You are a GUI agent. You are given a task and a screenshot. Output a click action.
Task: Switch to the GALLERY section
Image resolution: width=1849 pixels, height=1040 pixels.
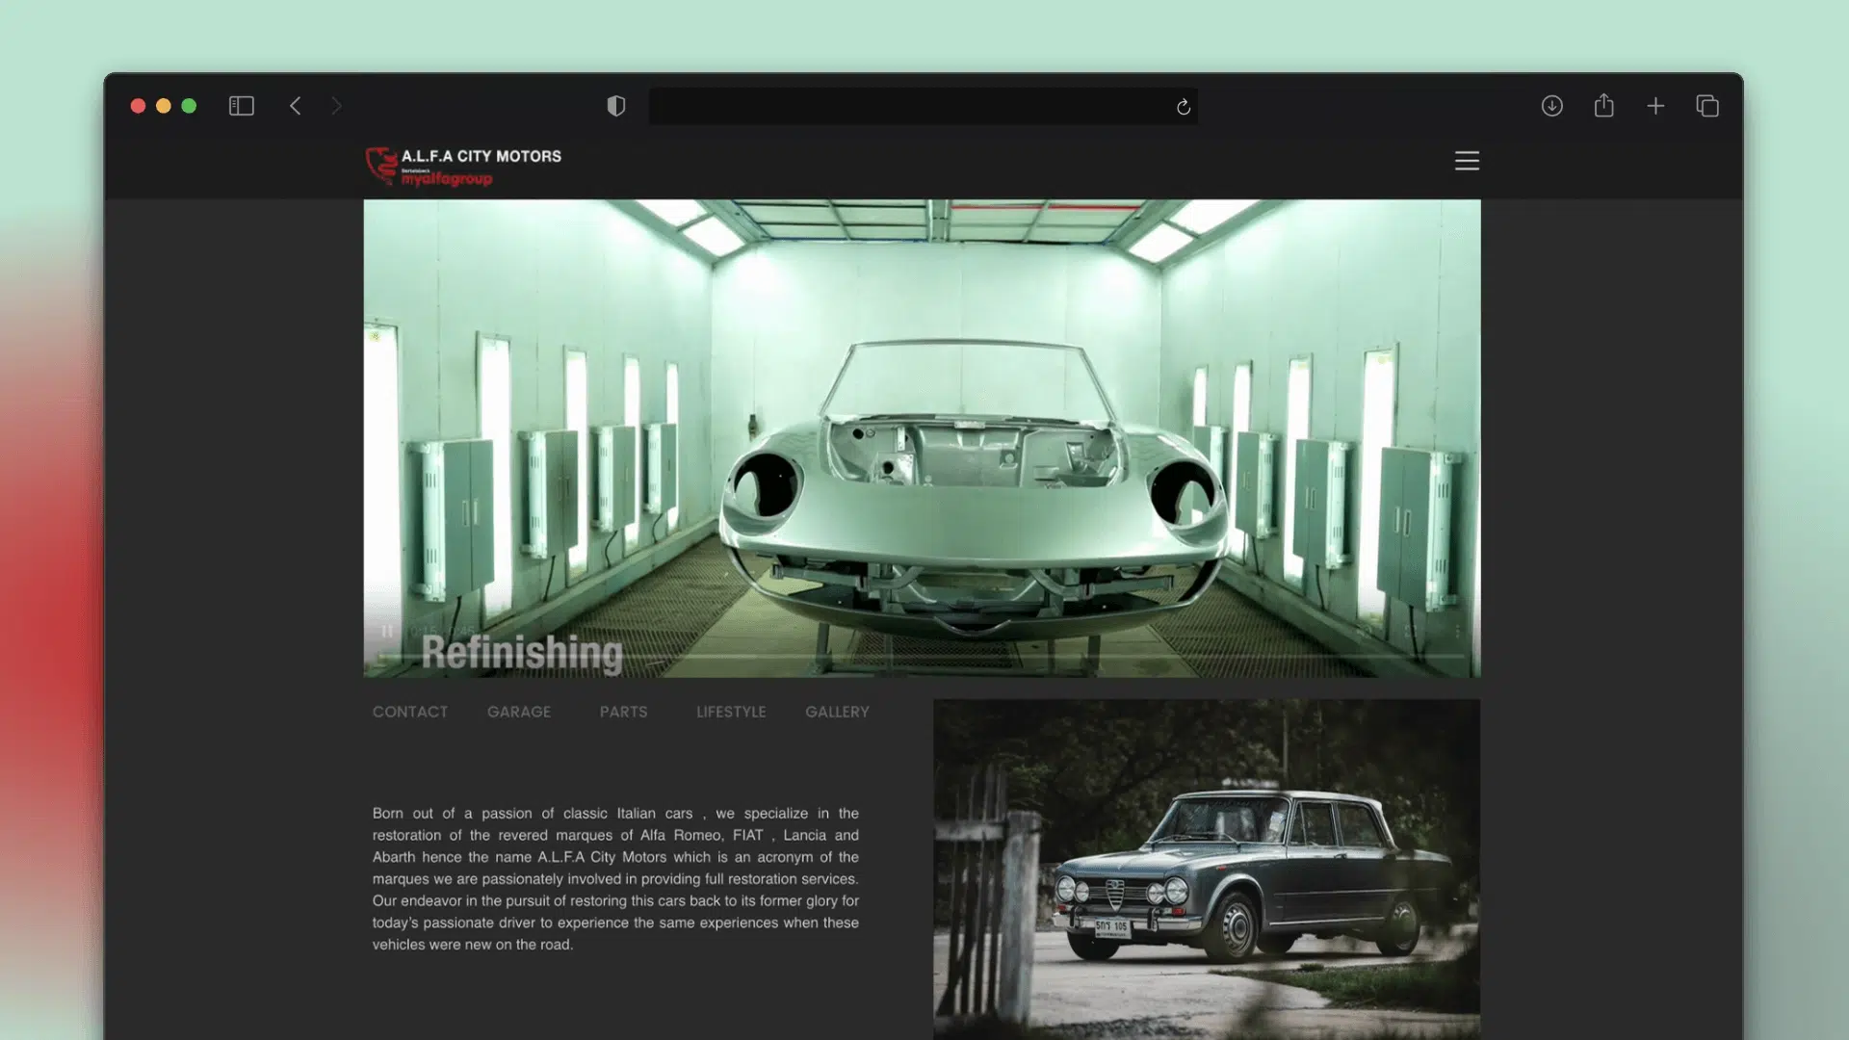point(836,712)
